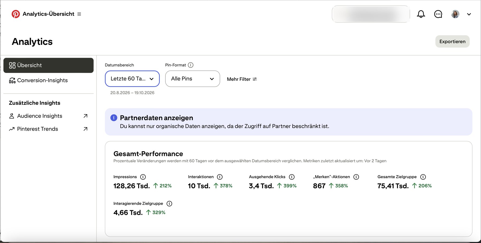Open Pinterest Trends link

[x=37, y=129]
